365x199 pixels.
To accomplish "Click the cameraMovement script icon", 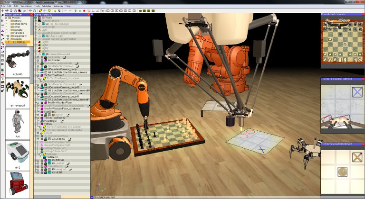I will (x=43, y=54).
